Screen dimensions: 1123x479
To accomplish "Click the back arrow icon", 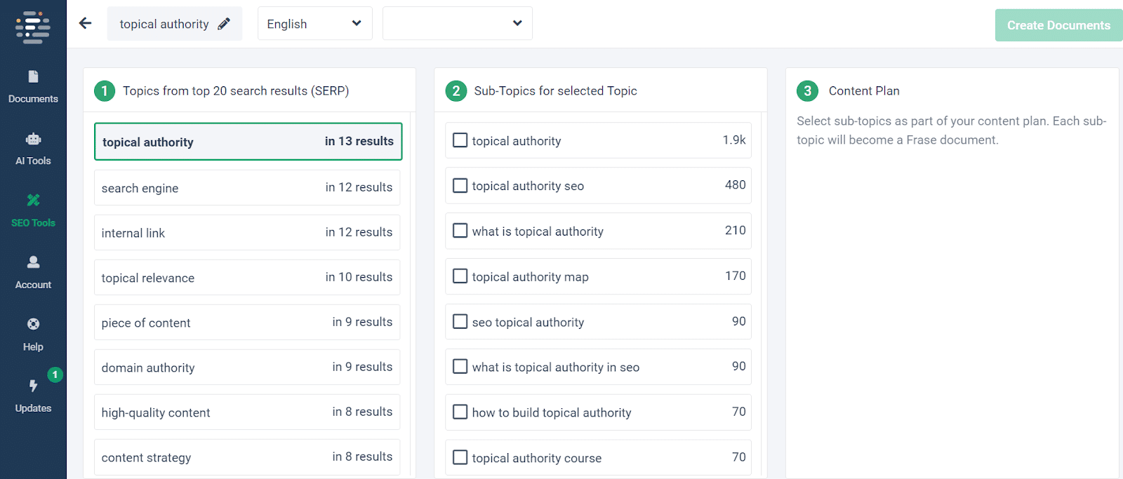I will tap(86, 23).
